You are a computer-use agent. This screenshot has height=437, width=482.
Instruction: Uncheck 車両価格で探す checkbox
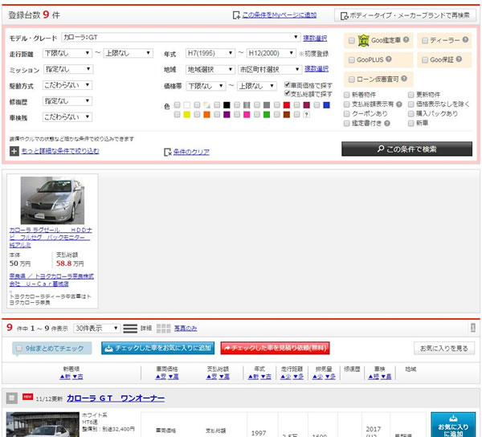click(288, 84)
